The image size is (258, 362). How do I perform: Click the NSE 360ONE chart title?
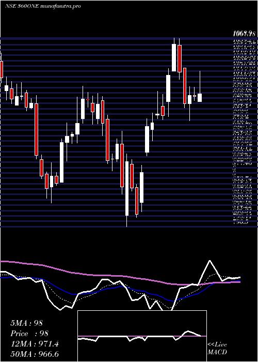tap(43, 6)
